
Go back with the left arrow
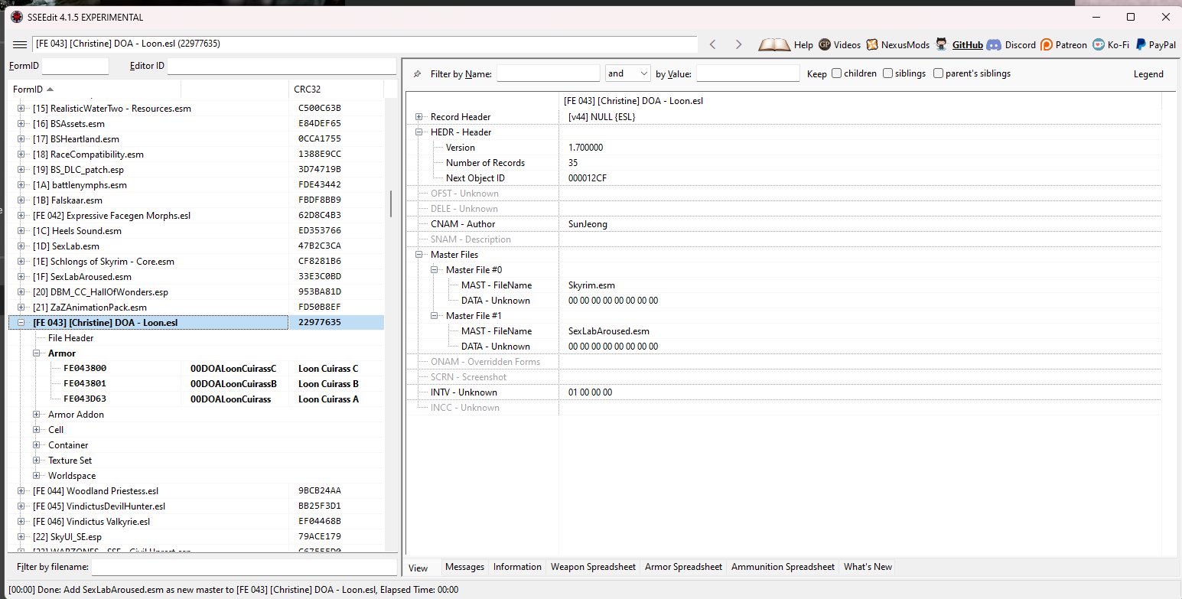713,44
